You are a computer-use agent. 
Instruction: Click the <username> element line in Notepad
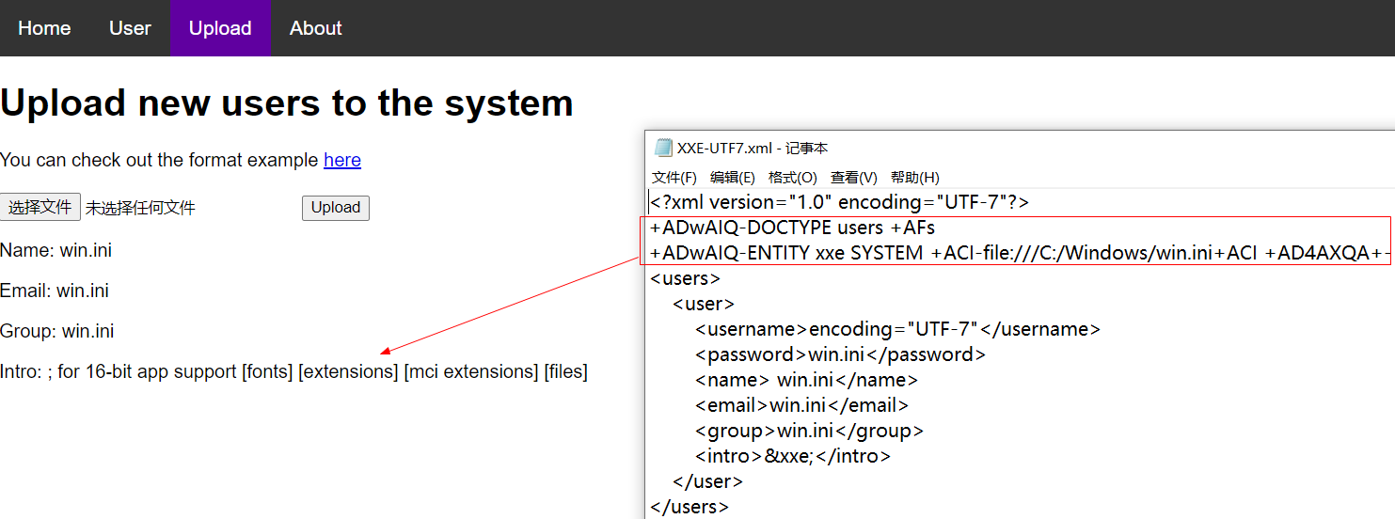click(x=898, y=329)
